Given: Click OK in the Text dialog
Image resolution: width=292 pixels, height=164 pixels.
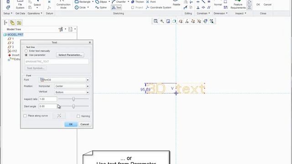Looking at the screenshot, I should (x=71, y=124).
